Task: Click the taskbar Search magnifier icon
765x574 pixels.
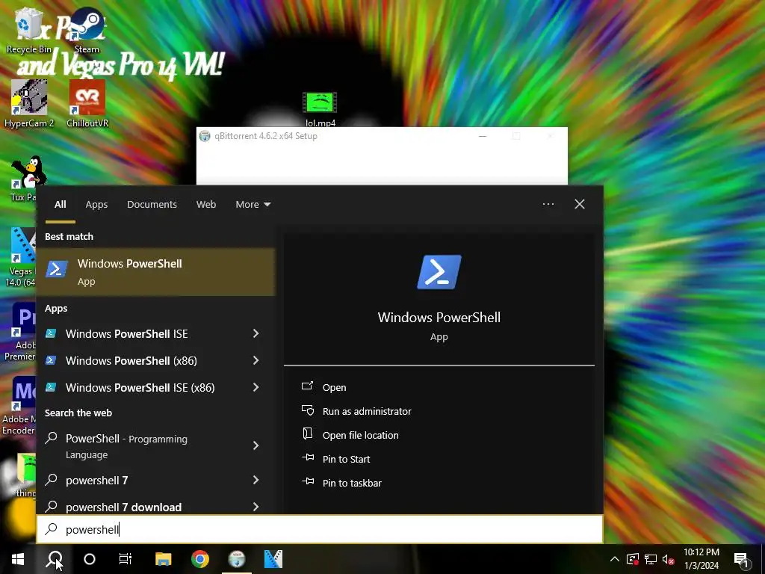Action: point(54,559)
